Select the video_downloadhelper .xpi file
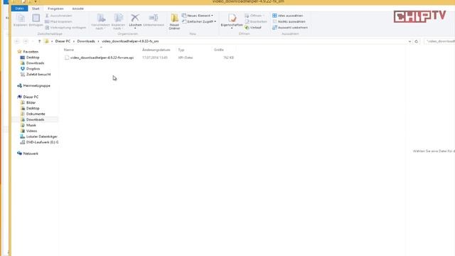The image size is (455, 256). point(102,58)
